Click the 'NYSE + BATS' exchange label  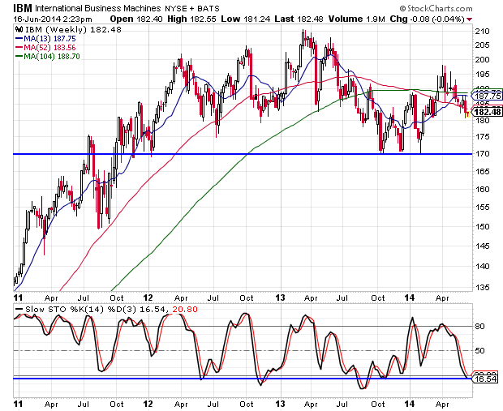[x=192, y=8]
